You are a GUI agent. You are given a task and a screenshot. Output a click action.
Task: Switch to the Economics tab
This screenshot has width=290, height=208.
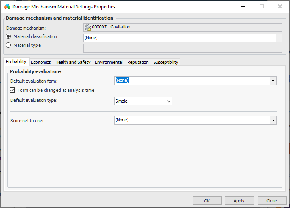(41, 62)
